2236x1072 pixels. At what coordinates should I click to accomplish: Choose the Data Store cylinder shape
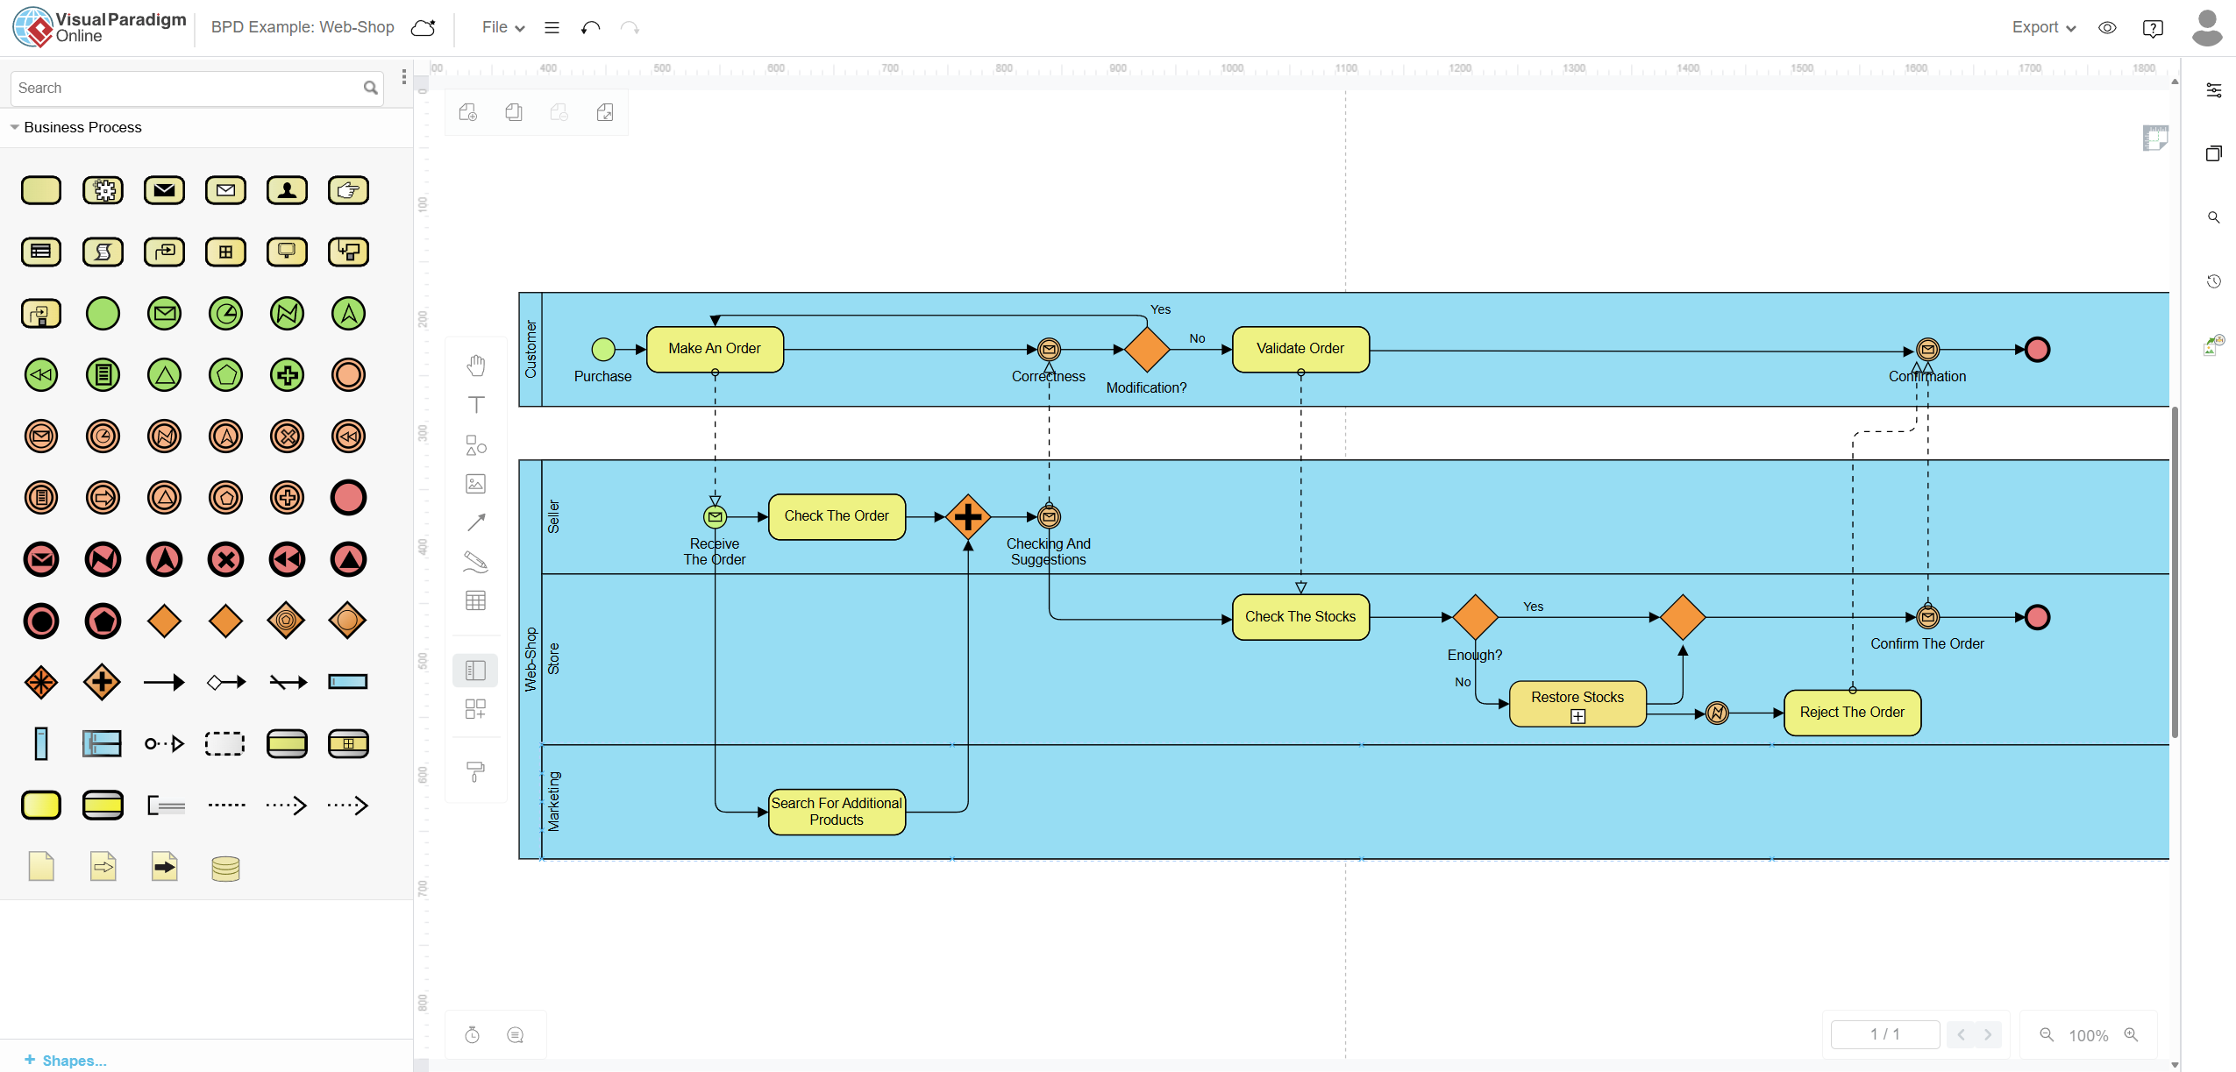point(225,868)
